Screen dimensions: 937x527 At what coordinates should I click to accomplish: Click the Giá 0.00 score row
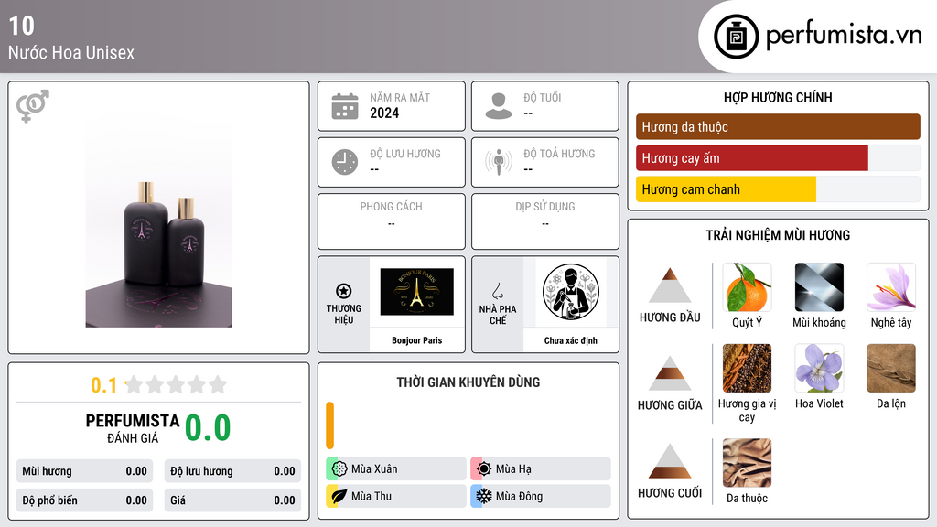232,500
